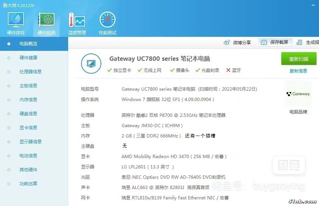Open 电池信息 battery information
Screen dimensions: 319x206
(28, 156)
